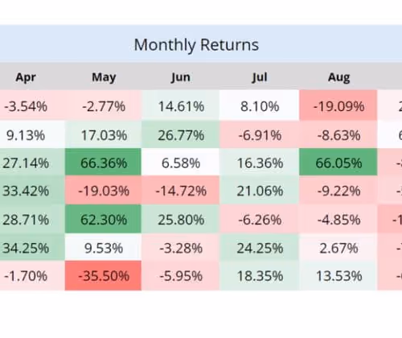The width and height of the screenshot is (402, 338).
Task: Click the -35.50% May cell
Action: pos(103,276)
